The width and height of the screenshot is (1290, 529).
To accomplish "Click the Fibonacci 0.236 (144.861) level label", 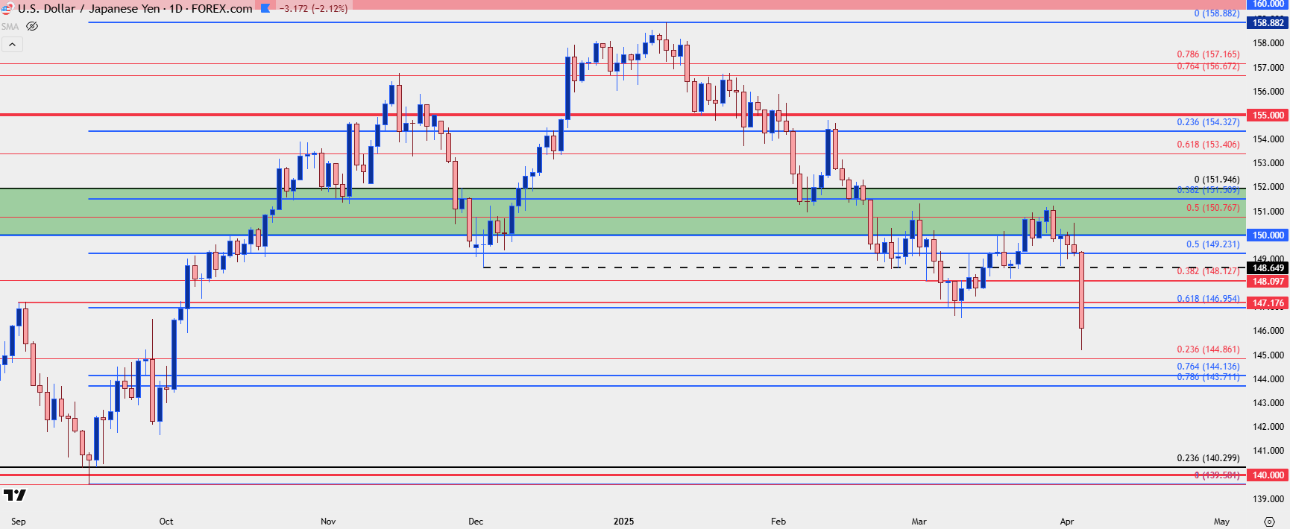I will 1208,349.
